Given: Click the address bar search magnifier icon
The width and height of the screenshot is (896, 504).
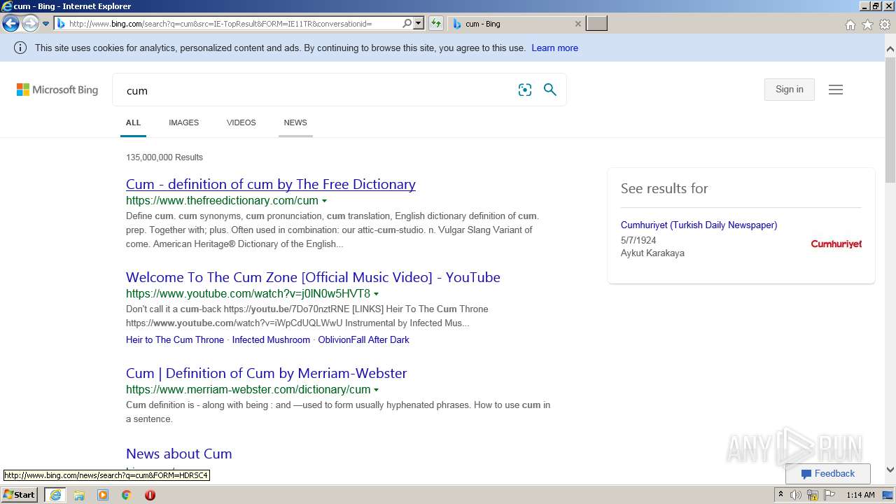Looking at the screenshot, I should pos(407,24).
